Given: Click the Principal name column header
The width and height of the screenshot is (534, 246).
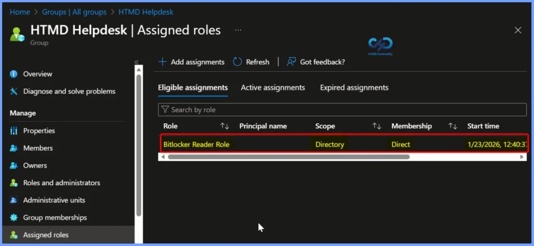Looking at the screenshot, I should 263,126.
